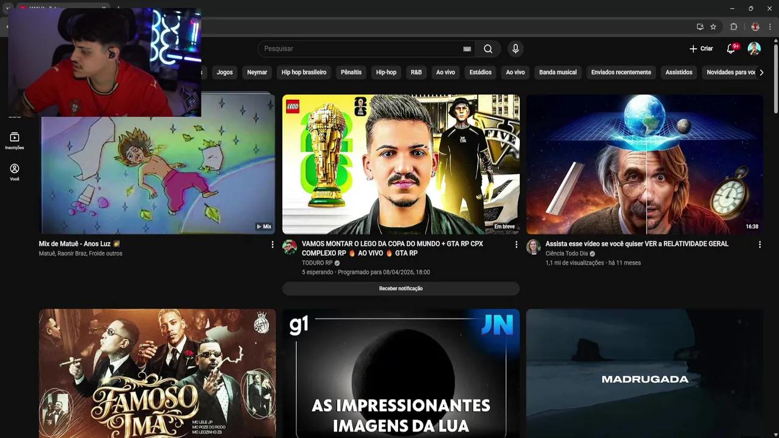Click Receber notificação button
Image resolution: width=779 pixels, height=438 pixels.
click(x=400, y=288)
